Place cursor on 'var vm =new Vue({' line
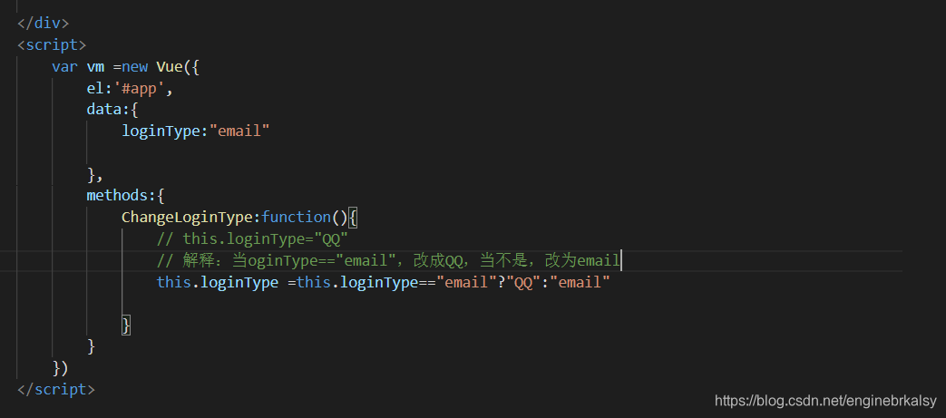The height and width of the screenshot is (418, 946). click(x=125, y=66)
